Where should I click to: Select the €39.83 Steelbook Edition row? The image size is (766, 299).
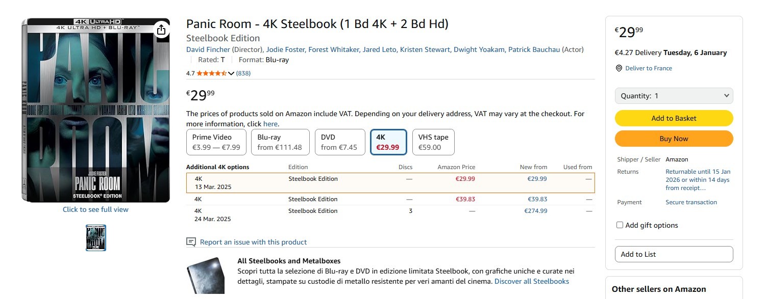[x=390, y=199]
